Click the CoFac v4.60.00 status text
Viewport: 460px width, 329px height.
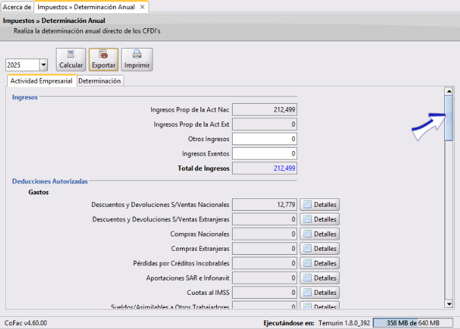[x=26, y=323]
